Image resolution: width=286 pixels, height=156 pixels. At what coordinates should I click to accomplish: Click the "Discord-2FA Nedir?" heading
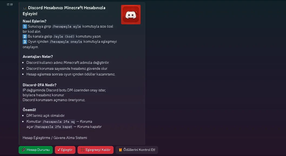(x=39, y=85)
